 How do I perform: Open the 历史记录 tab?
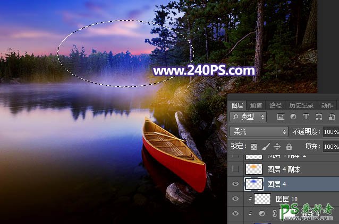[301, 105]
